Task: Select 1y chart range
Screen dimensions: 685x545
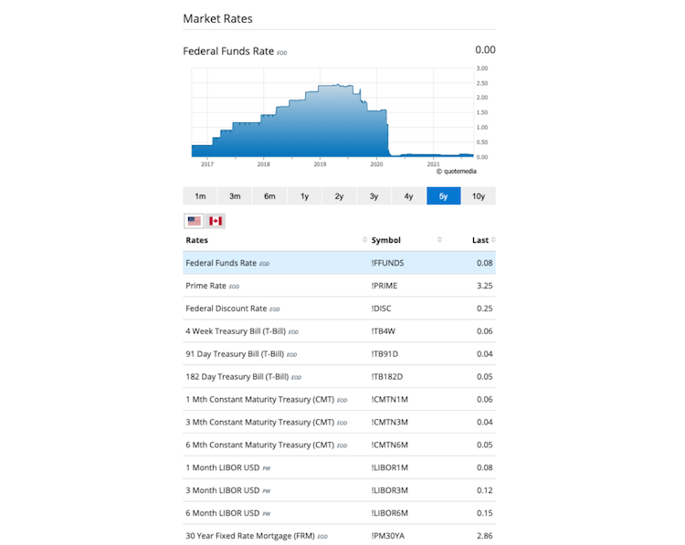Action: tap(304, 196)
